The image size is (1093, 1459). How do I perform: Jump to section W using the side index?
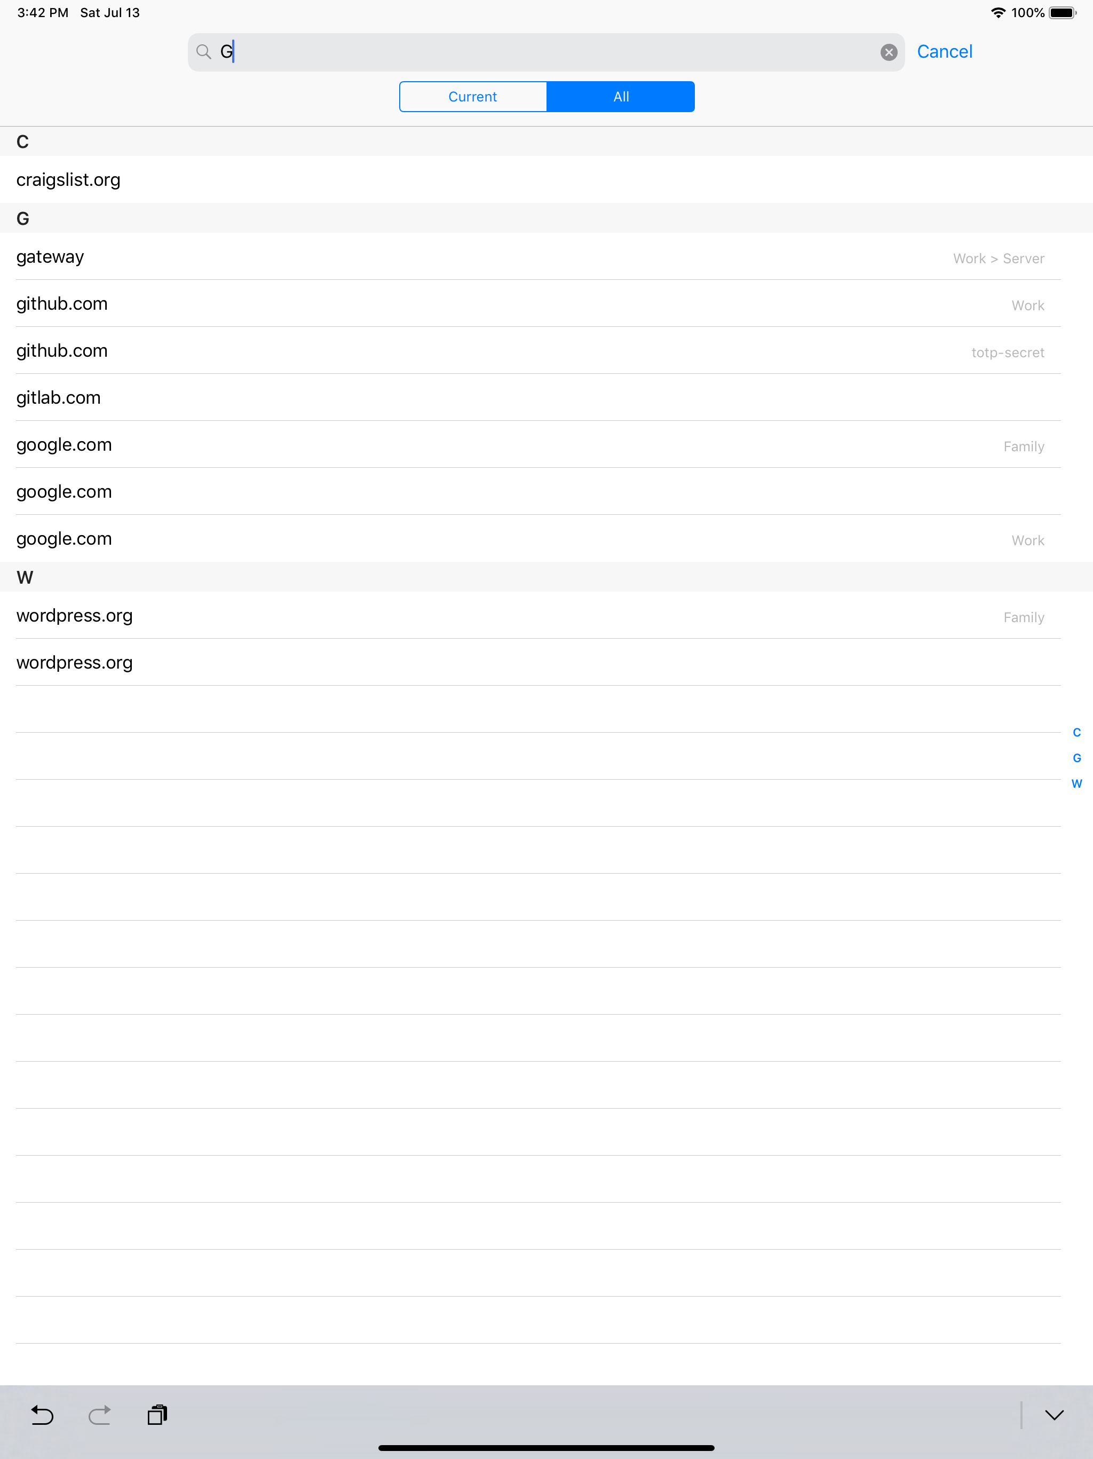(1077, 783)
